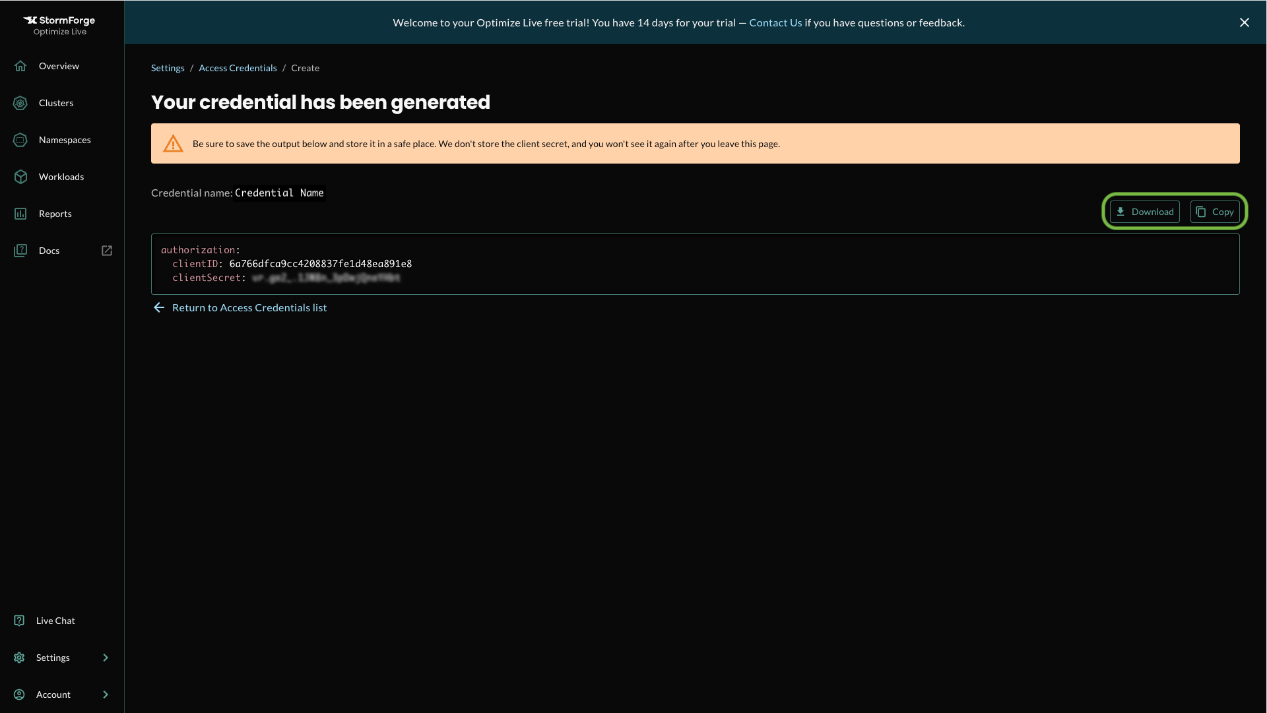Viewport: 1267px width, 713px height.
Task: Click the warning triangle alert icon
Action: (x=172, y=144)
